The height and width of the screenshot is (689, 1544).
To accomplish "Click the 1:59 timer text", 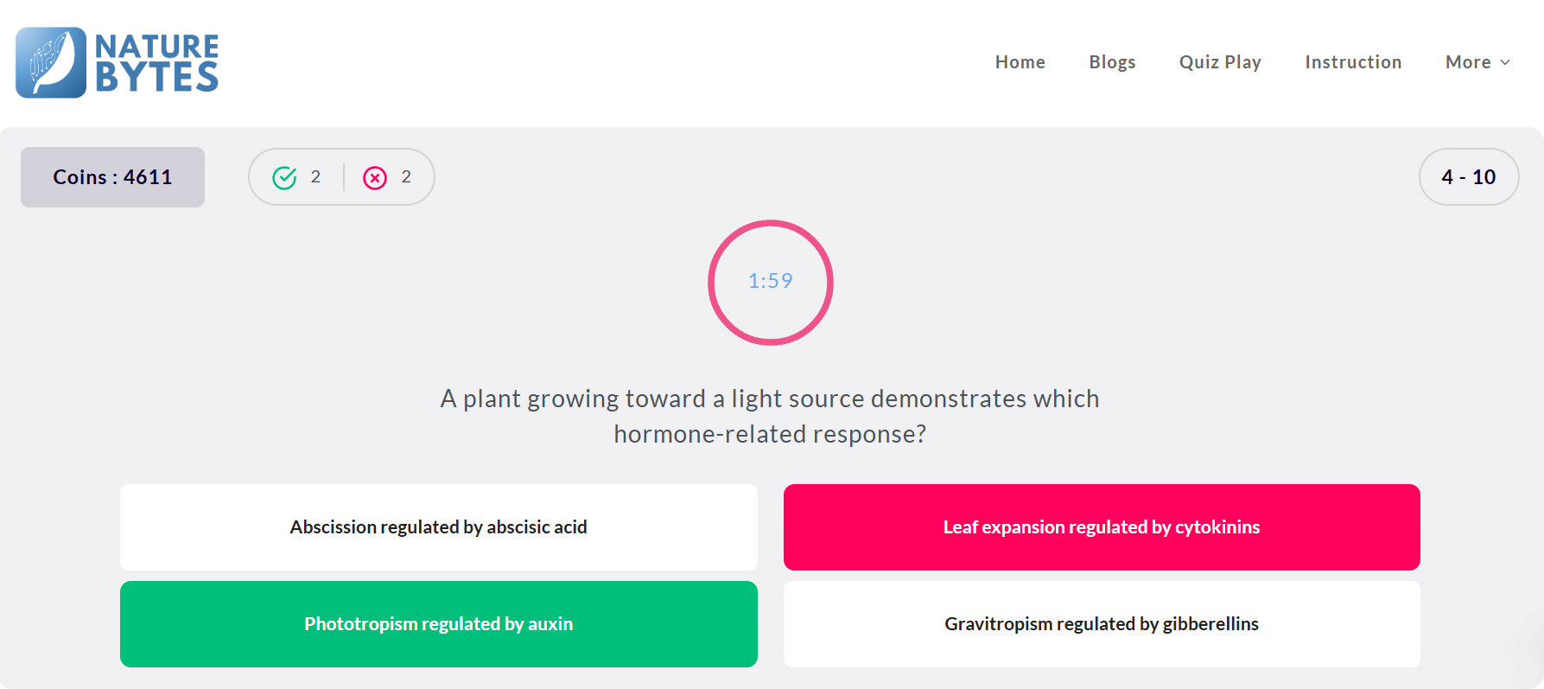I will point(771,281).
